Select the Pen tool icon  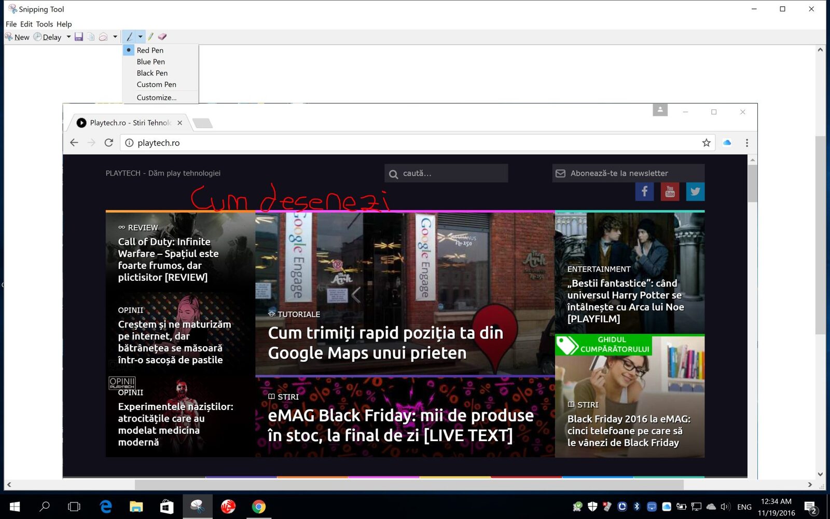pos(129,37)
